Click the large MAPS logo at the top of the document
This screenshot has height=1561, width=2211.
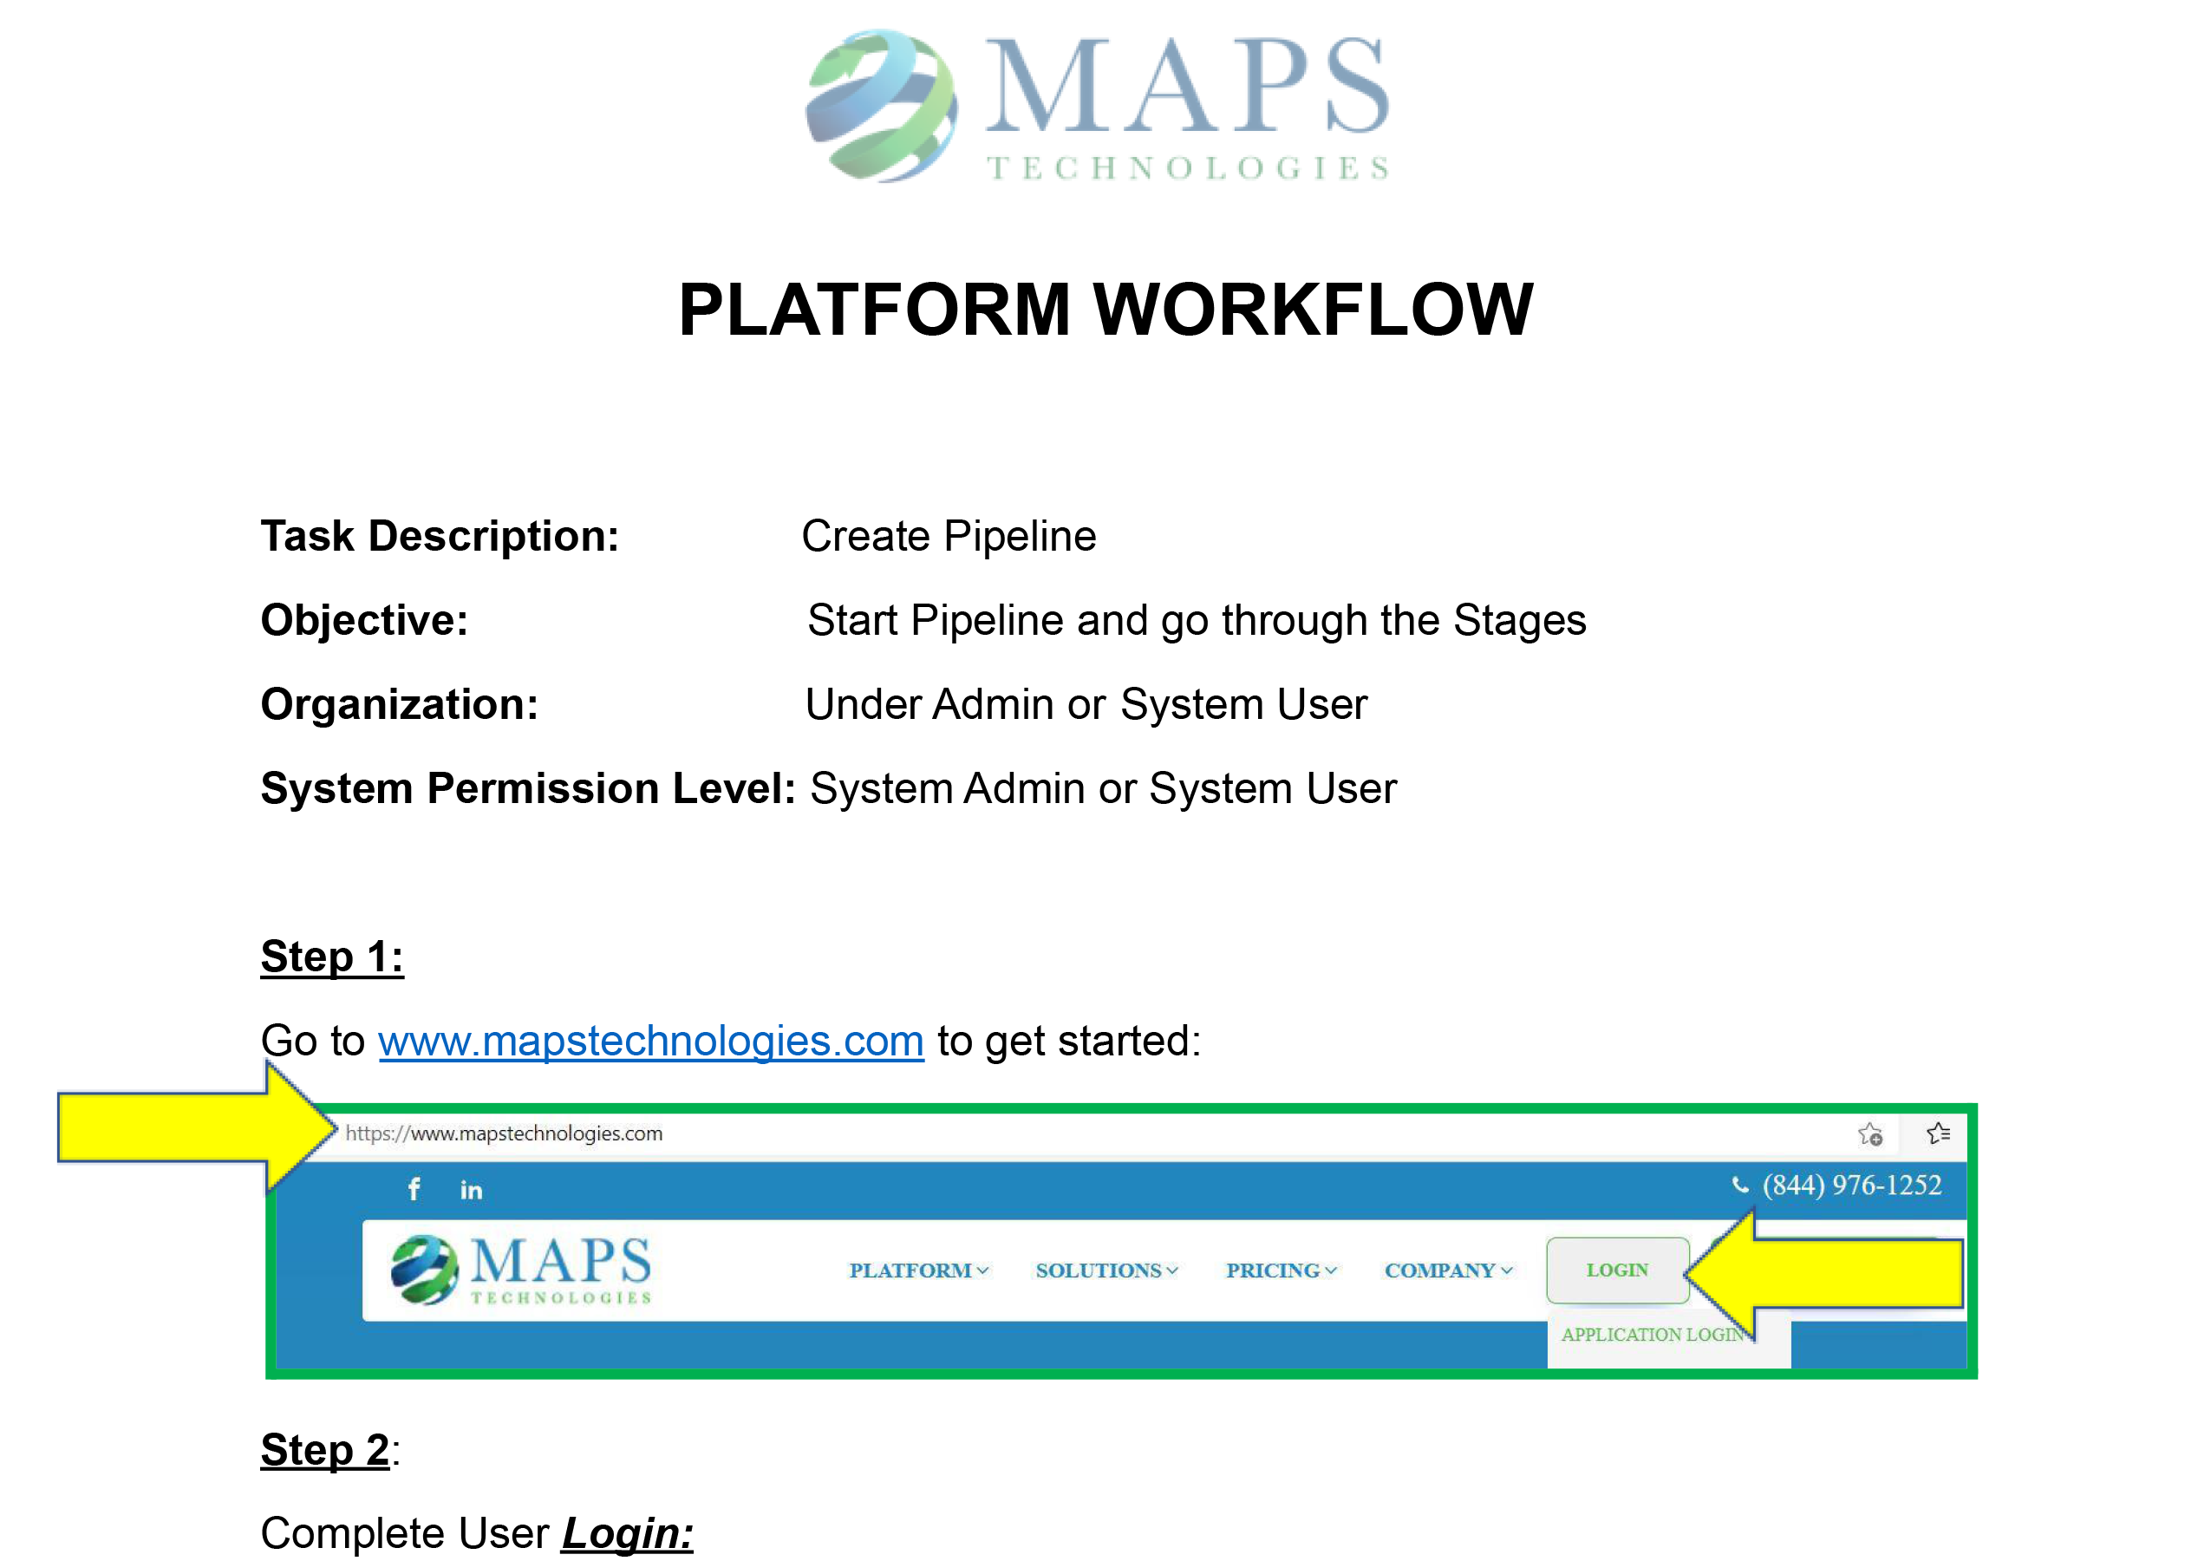[x=1097, y=106]
